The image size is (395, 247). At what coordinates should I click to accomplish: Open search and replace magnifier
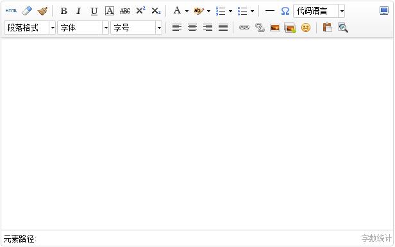click(343, 28)
